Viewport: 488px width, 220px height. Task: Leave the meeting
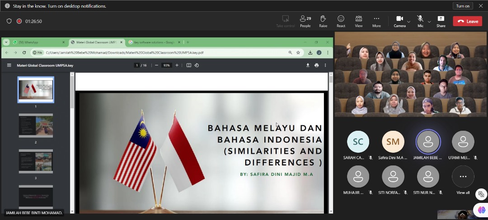468,21
